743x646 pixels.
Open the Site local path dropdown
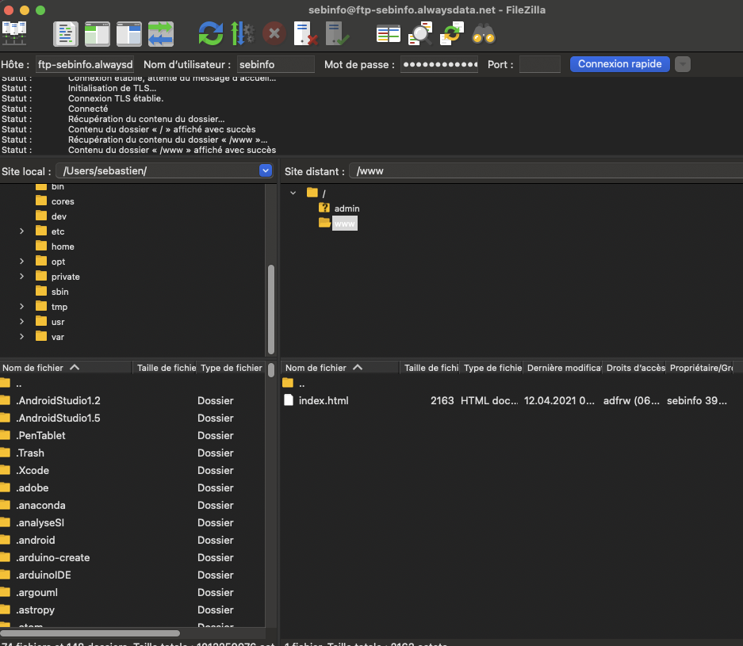coord(266,170)
